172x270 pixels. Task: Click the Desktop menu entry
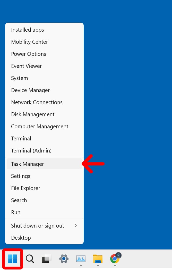tap(21, 238)
